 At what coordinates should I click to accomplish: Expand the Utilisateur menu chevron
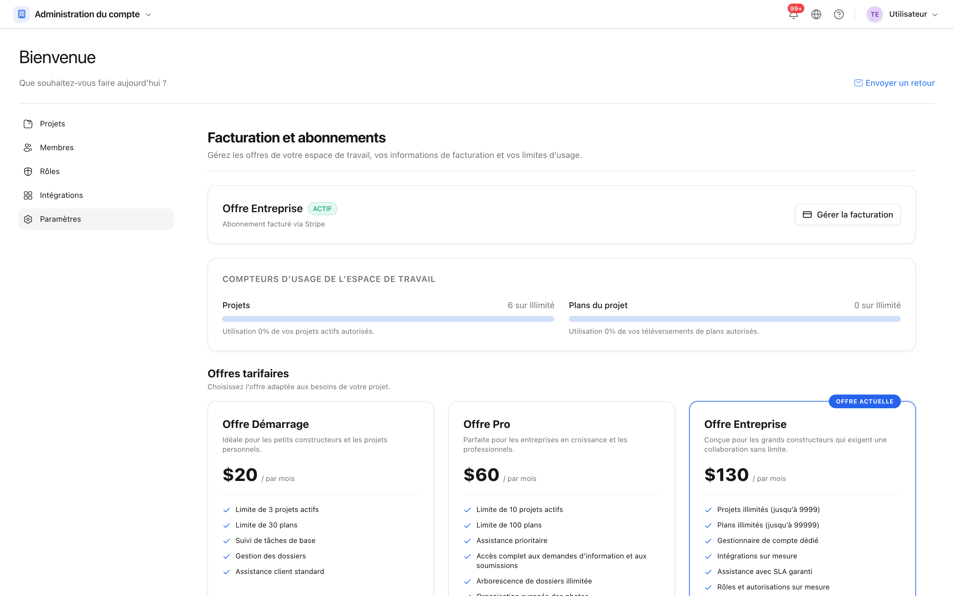pos(935,15)
